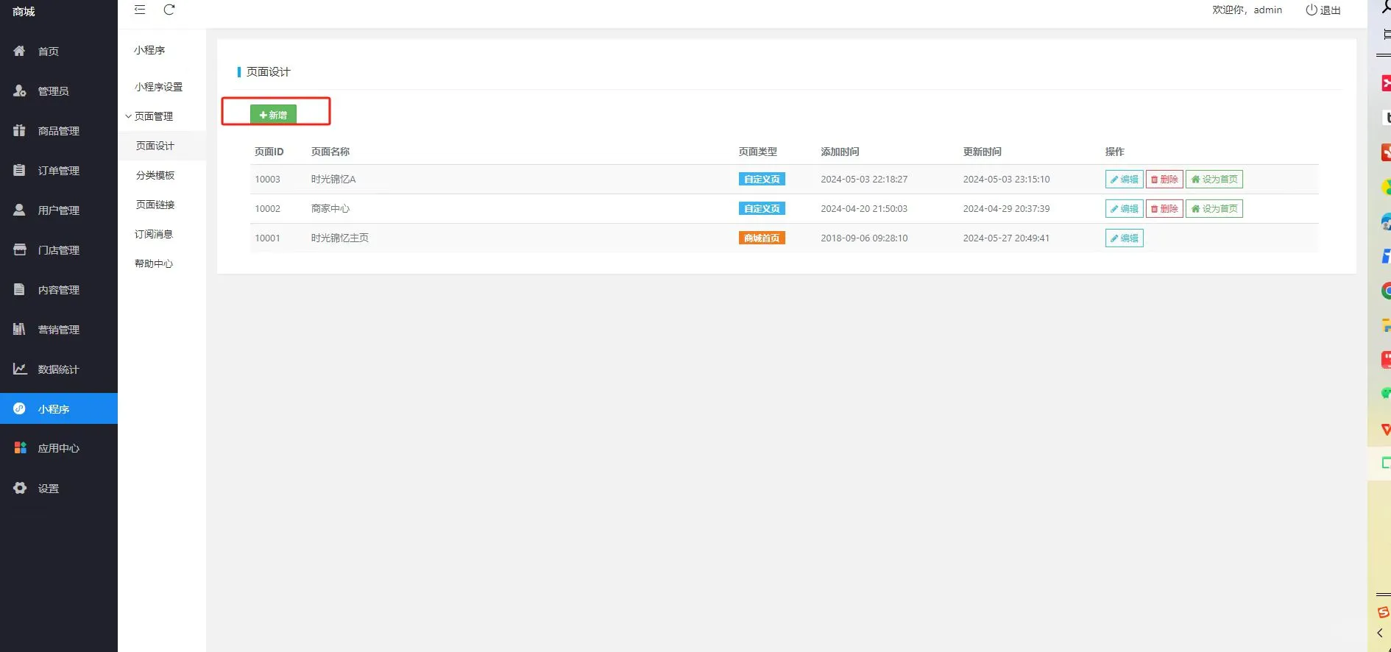This screenshot has height=652, width=1391.
Task: Delete the 时光锦忆A page
Action: tap(1164, 179)
